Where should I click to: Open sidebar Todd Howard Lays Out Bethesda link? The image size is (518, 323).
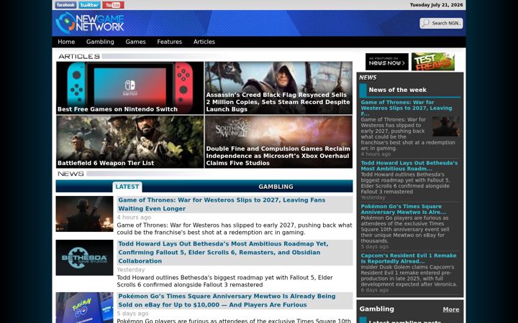[409, 166]
